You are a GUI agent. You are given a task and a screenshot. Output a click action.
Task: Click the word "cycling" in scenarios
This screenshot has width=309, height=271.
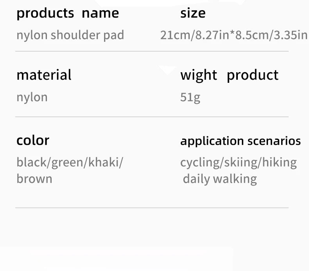point(199,162)
